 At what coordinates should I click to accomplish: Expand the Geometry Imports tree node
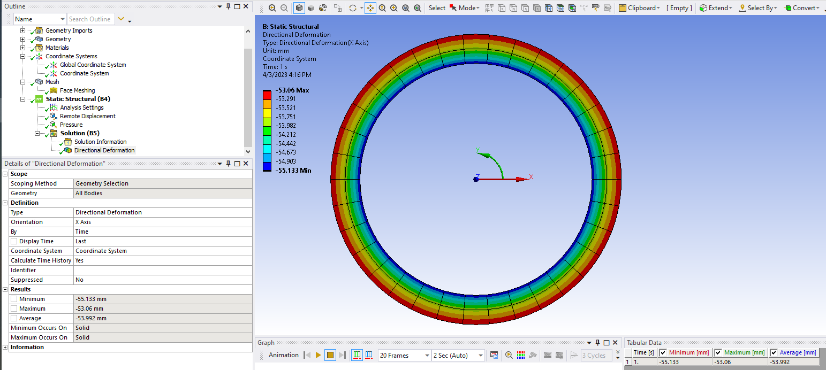22,31
